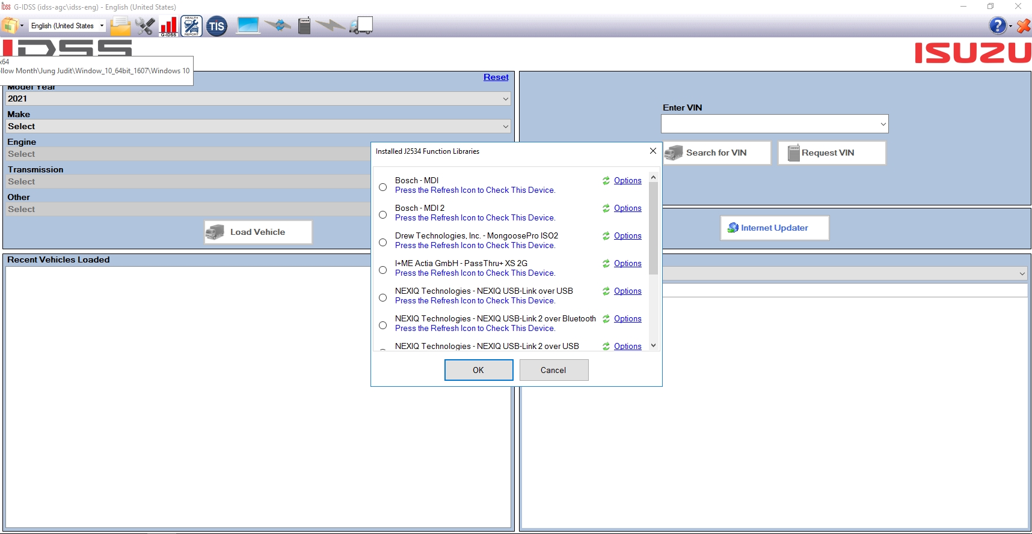The width and height of the screenshot is (1032, 534).
Task: Open the wrench and screwdriver utilities icon
Action: pos(144,26)
